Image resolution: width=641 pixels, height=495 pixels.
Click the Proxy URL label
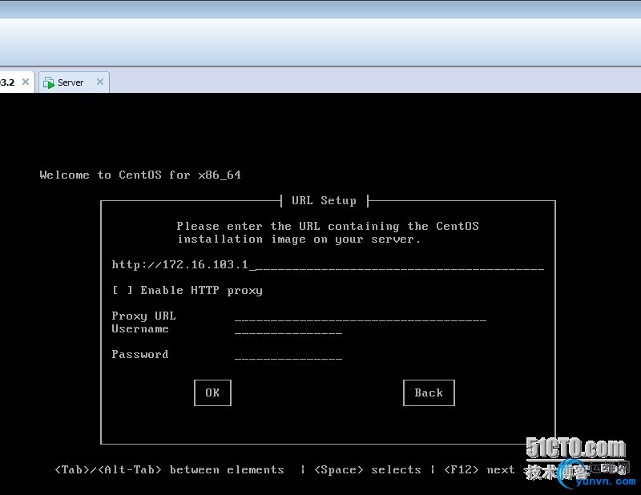(143, 316)
